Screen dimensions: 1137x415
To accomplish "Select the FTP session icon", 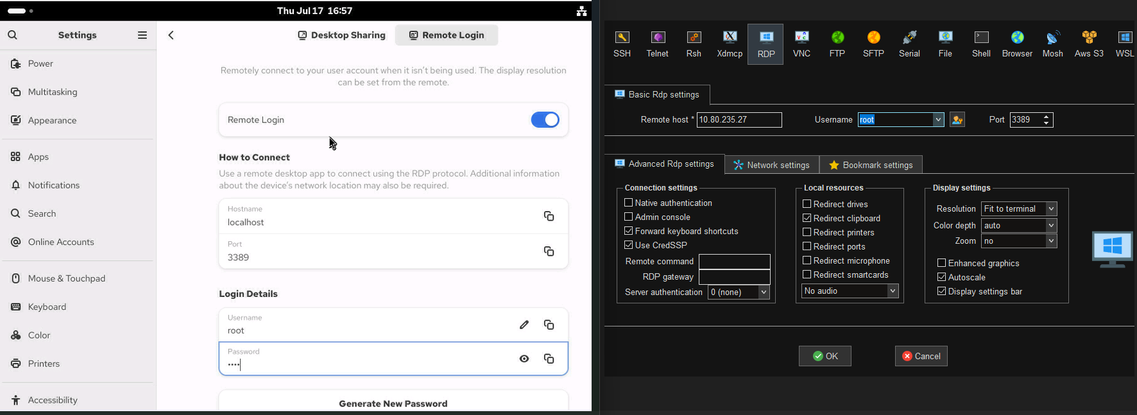I will pos(837,44).
